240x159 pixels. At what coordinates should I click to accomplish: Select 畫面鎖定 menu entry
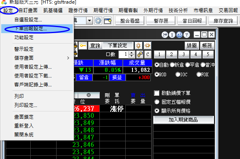click(37, 117)
